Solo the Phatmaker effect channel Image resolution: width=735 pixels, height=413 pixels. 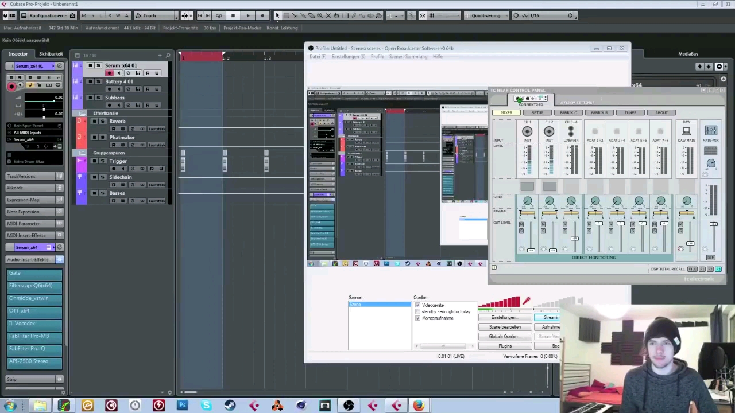coord(103,138)
